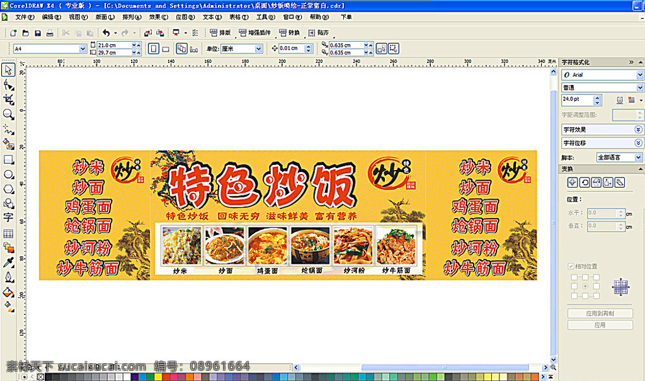Click the 贴齐 snap button
Screen dimensions: 645x381
(x=318, y=33)
